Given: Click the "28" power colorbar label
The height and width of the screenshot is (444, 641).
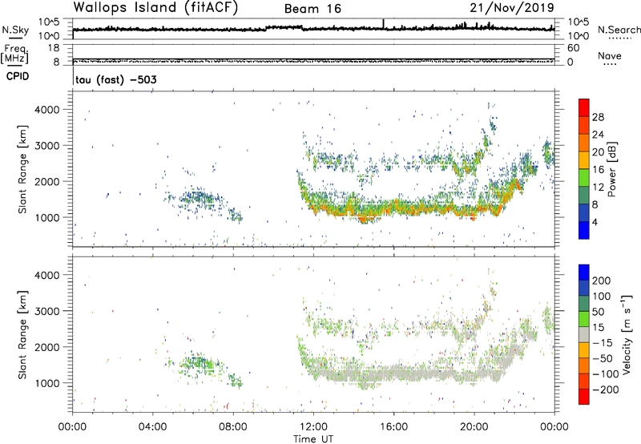Looking at the screenshot, I should pyautogui.click(x=598, y=117).
